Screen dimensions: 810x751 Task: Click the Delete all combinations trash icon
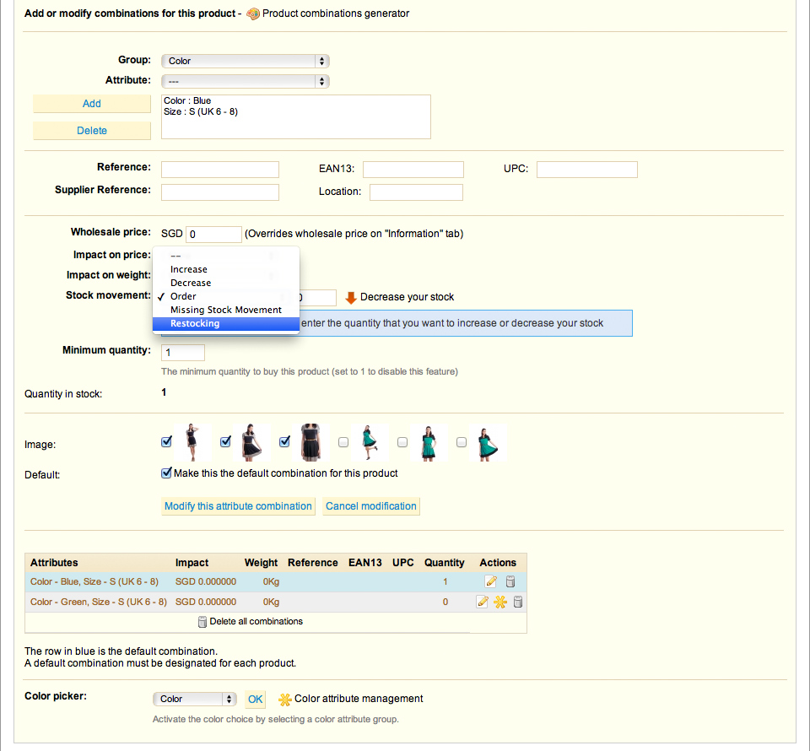(x=202, y=622)
